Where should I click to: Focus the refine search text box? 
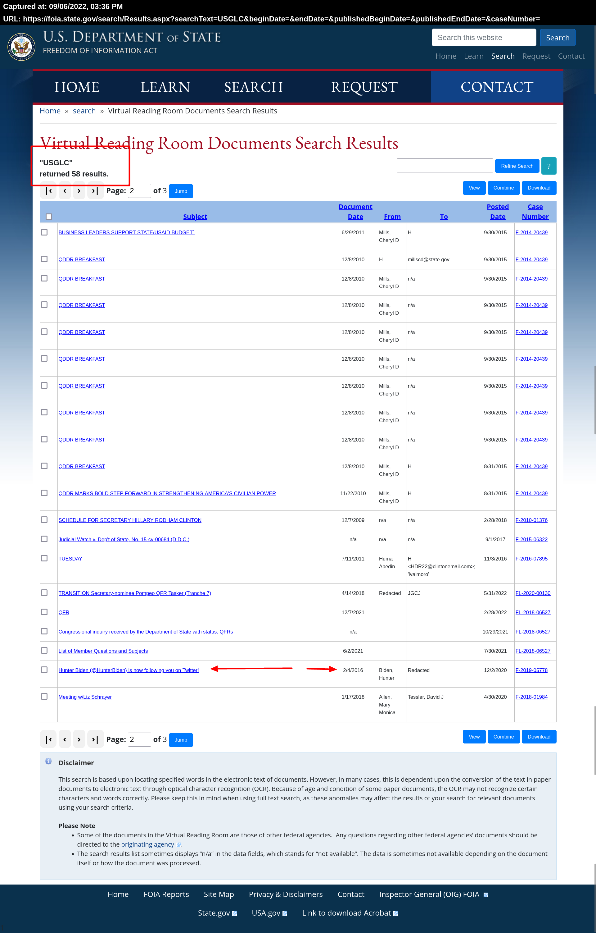pos(445,166)
